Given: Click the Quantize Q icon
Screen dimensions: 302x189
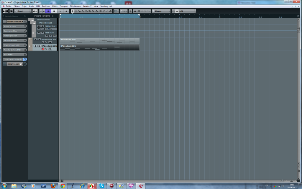Looking at the screenshot, I should 173,11.
